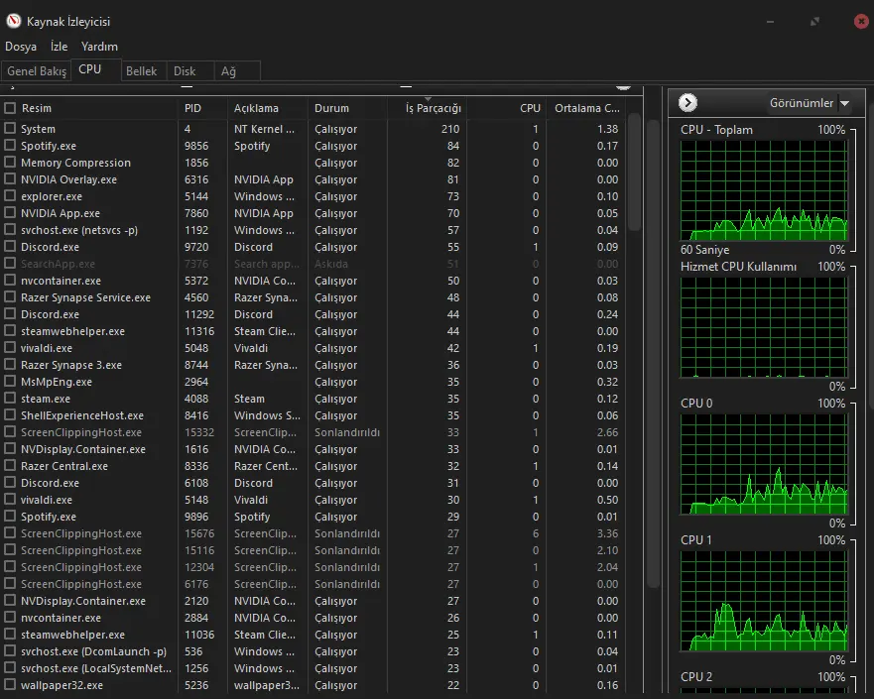Sort by the İş Parçacığı column header

(x=427, y=108)
